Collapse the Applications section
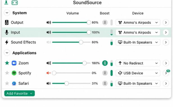Screen dimensions: 173x107 pyautogui.click(x=7, y=53)
